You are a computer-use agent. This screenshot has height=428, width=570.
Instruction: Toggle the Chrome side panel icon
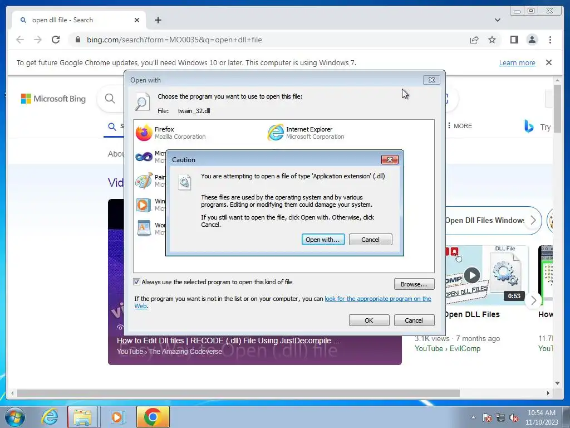514,40
